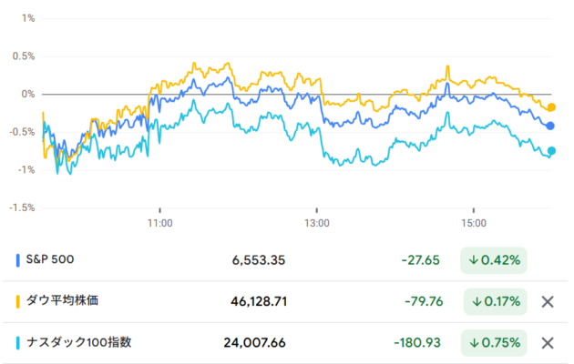
Task: Click the ダウ平均株価 ↓0.17% change badge
Action: point(494,301)
